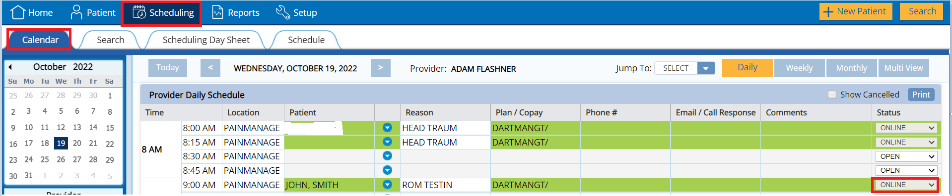Go to next day arrow
The image size is (952, 196).
tap(381, 68)
